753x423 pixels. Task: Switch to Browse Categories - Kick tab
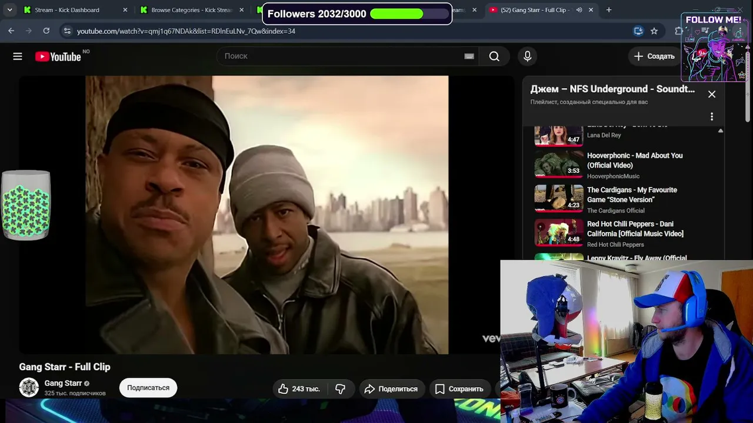pos(192,10)
